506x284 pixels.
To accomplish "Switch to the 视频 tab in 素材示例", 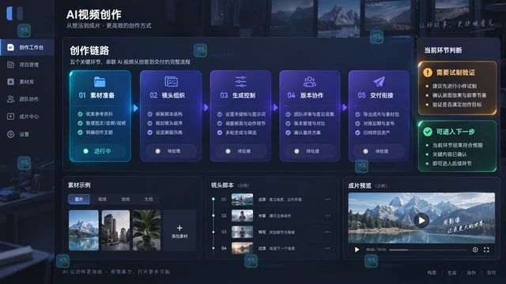I will (102, 200).
